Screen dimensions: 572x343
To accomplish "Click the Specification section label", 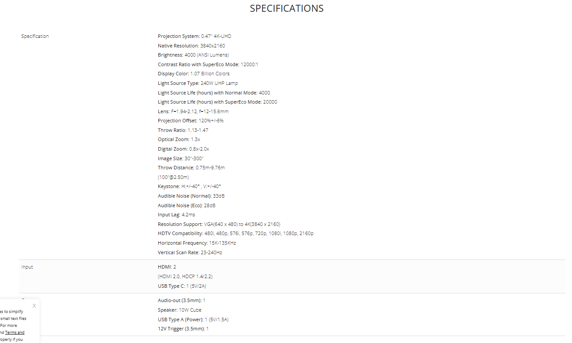I will point(35,36).
